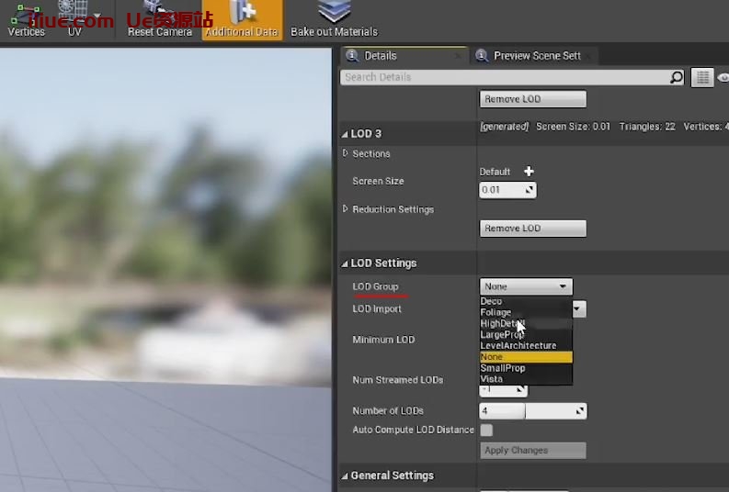Click the LOD Group label

pos(375,286)
